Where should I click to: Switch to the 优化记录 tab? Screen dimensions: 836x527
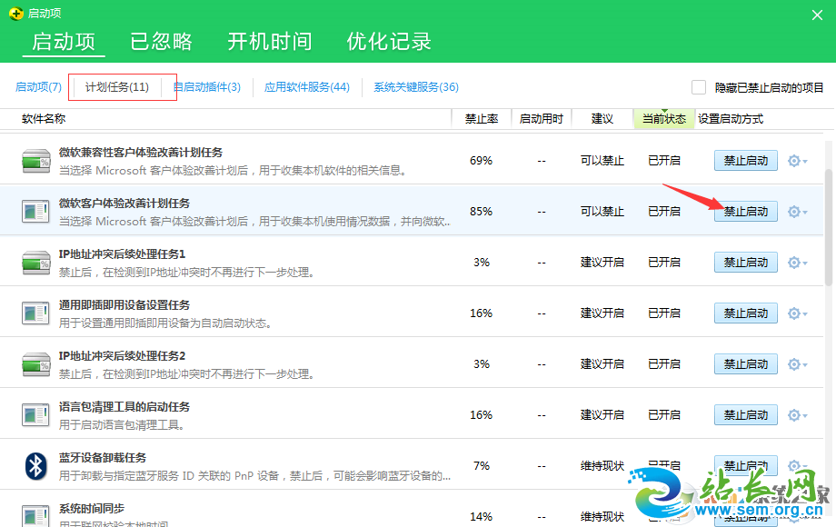click(389, 42)
